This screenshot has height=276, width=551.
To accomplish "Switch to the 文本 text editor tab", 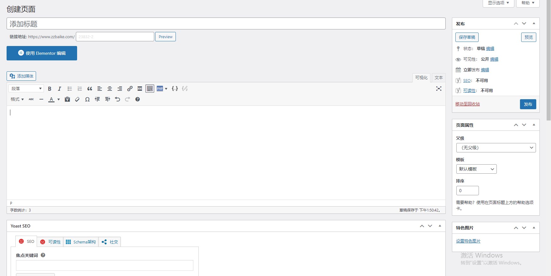I will pos(439,78).
